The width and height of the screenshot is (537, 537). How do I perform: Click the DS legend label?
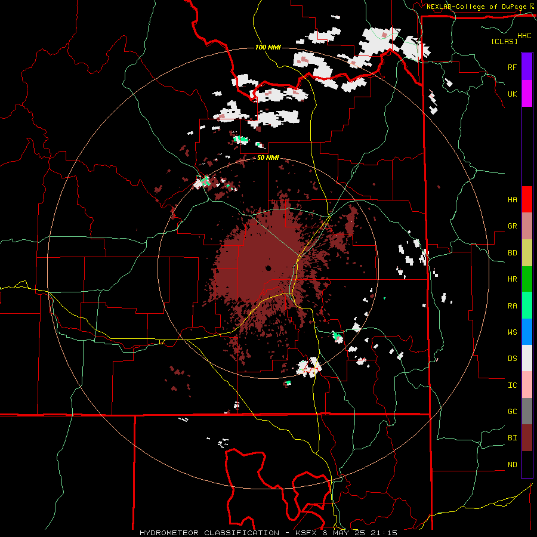(x=512, y=359)
